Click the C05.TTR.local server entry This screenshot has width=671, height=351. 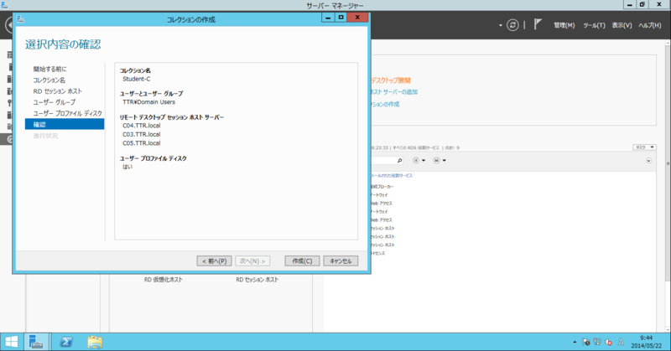pos(142,143)
